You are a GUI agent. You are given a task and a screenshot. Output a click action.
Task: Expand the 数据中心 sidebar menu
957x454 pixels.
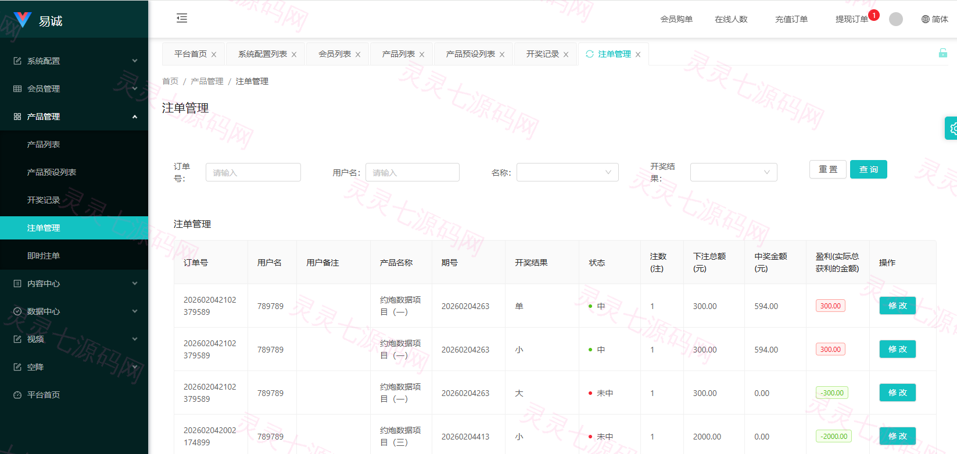[x=74, y=311]
